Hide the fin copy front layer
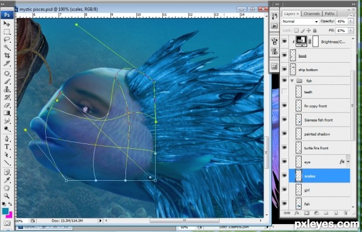Image resolution: width=362 pixels, height=232 pixels. (x=284, y=105)
